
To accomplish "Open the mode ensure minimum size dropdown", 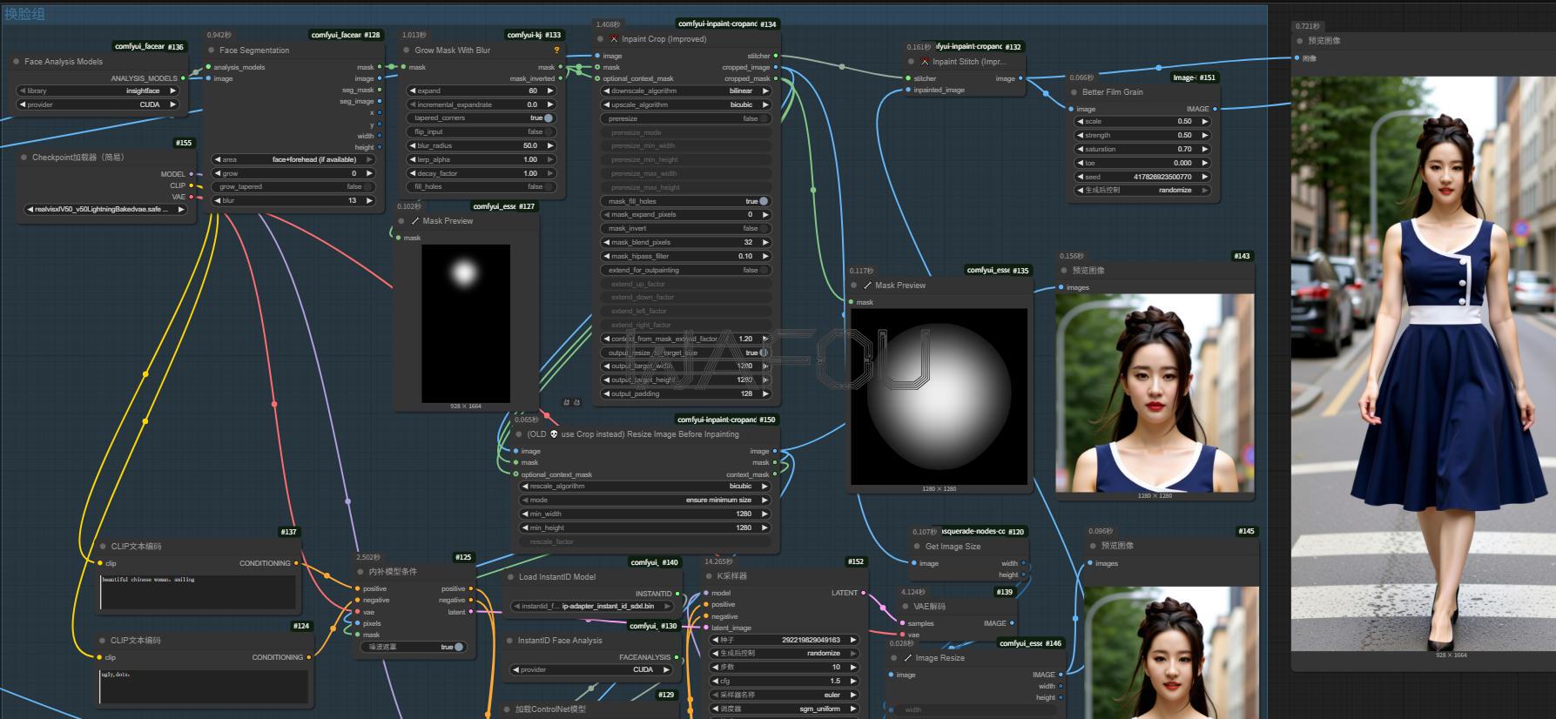I will (644, 501).
